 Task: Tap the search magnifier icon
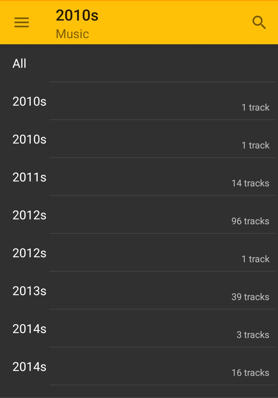pos(259,23)
